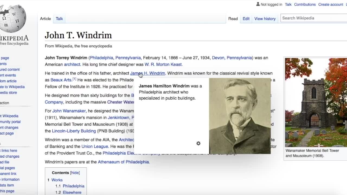The image size is (347, 195).
Task: Open the Permanent link sidebar link
Action: coord(8,174)
